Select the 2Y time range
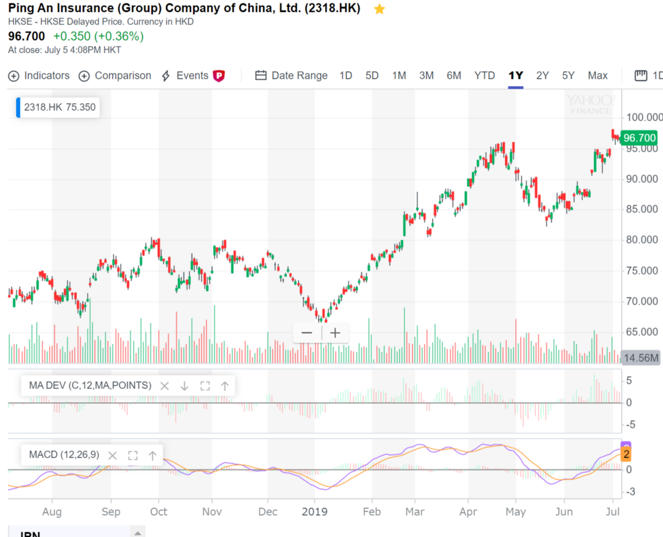 [542, 76]
